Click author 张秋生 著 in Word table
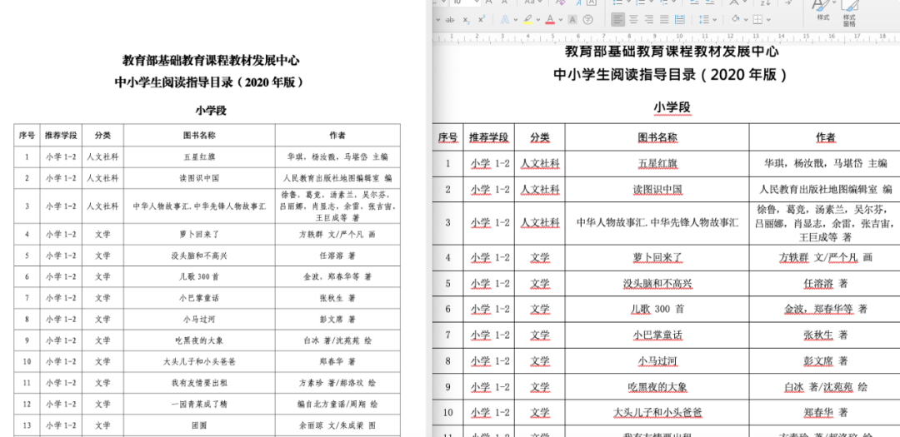 (825, 335)
